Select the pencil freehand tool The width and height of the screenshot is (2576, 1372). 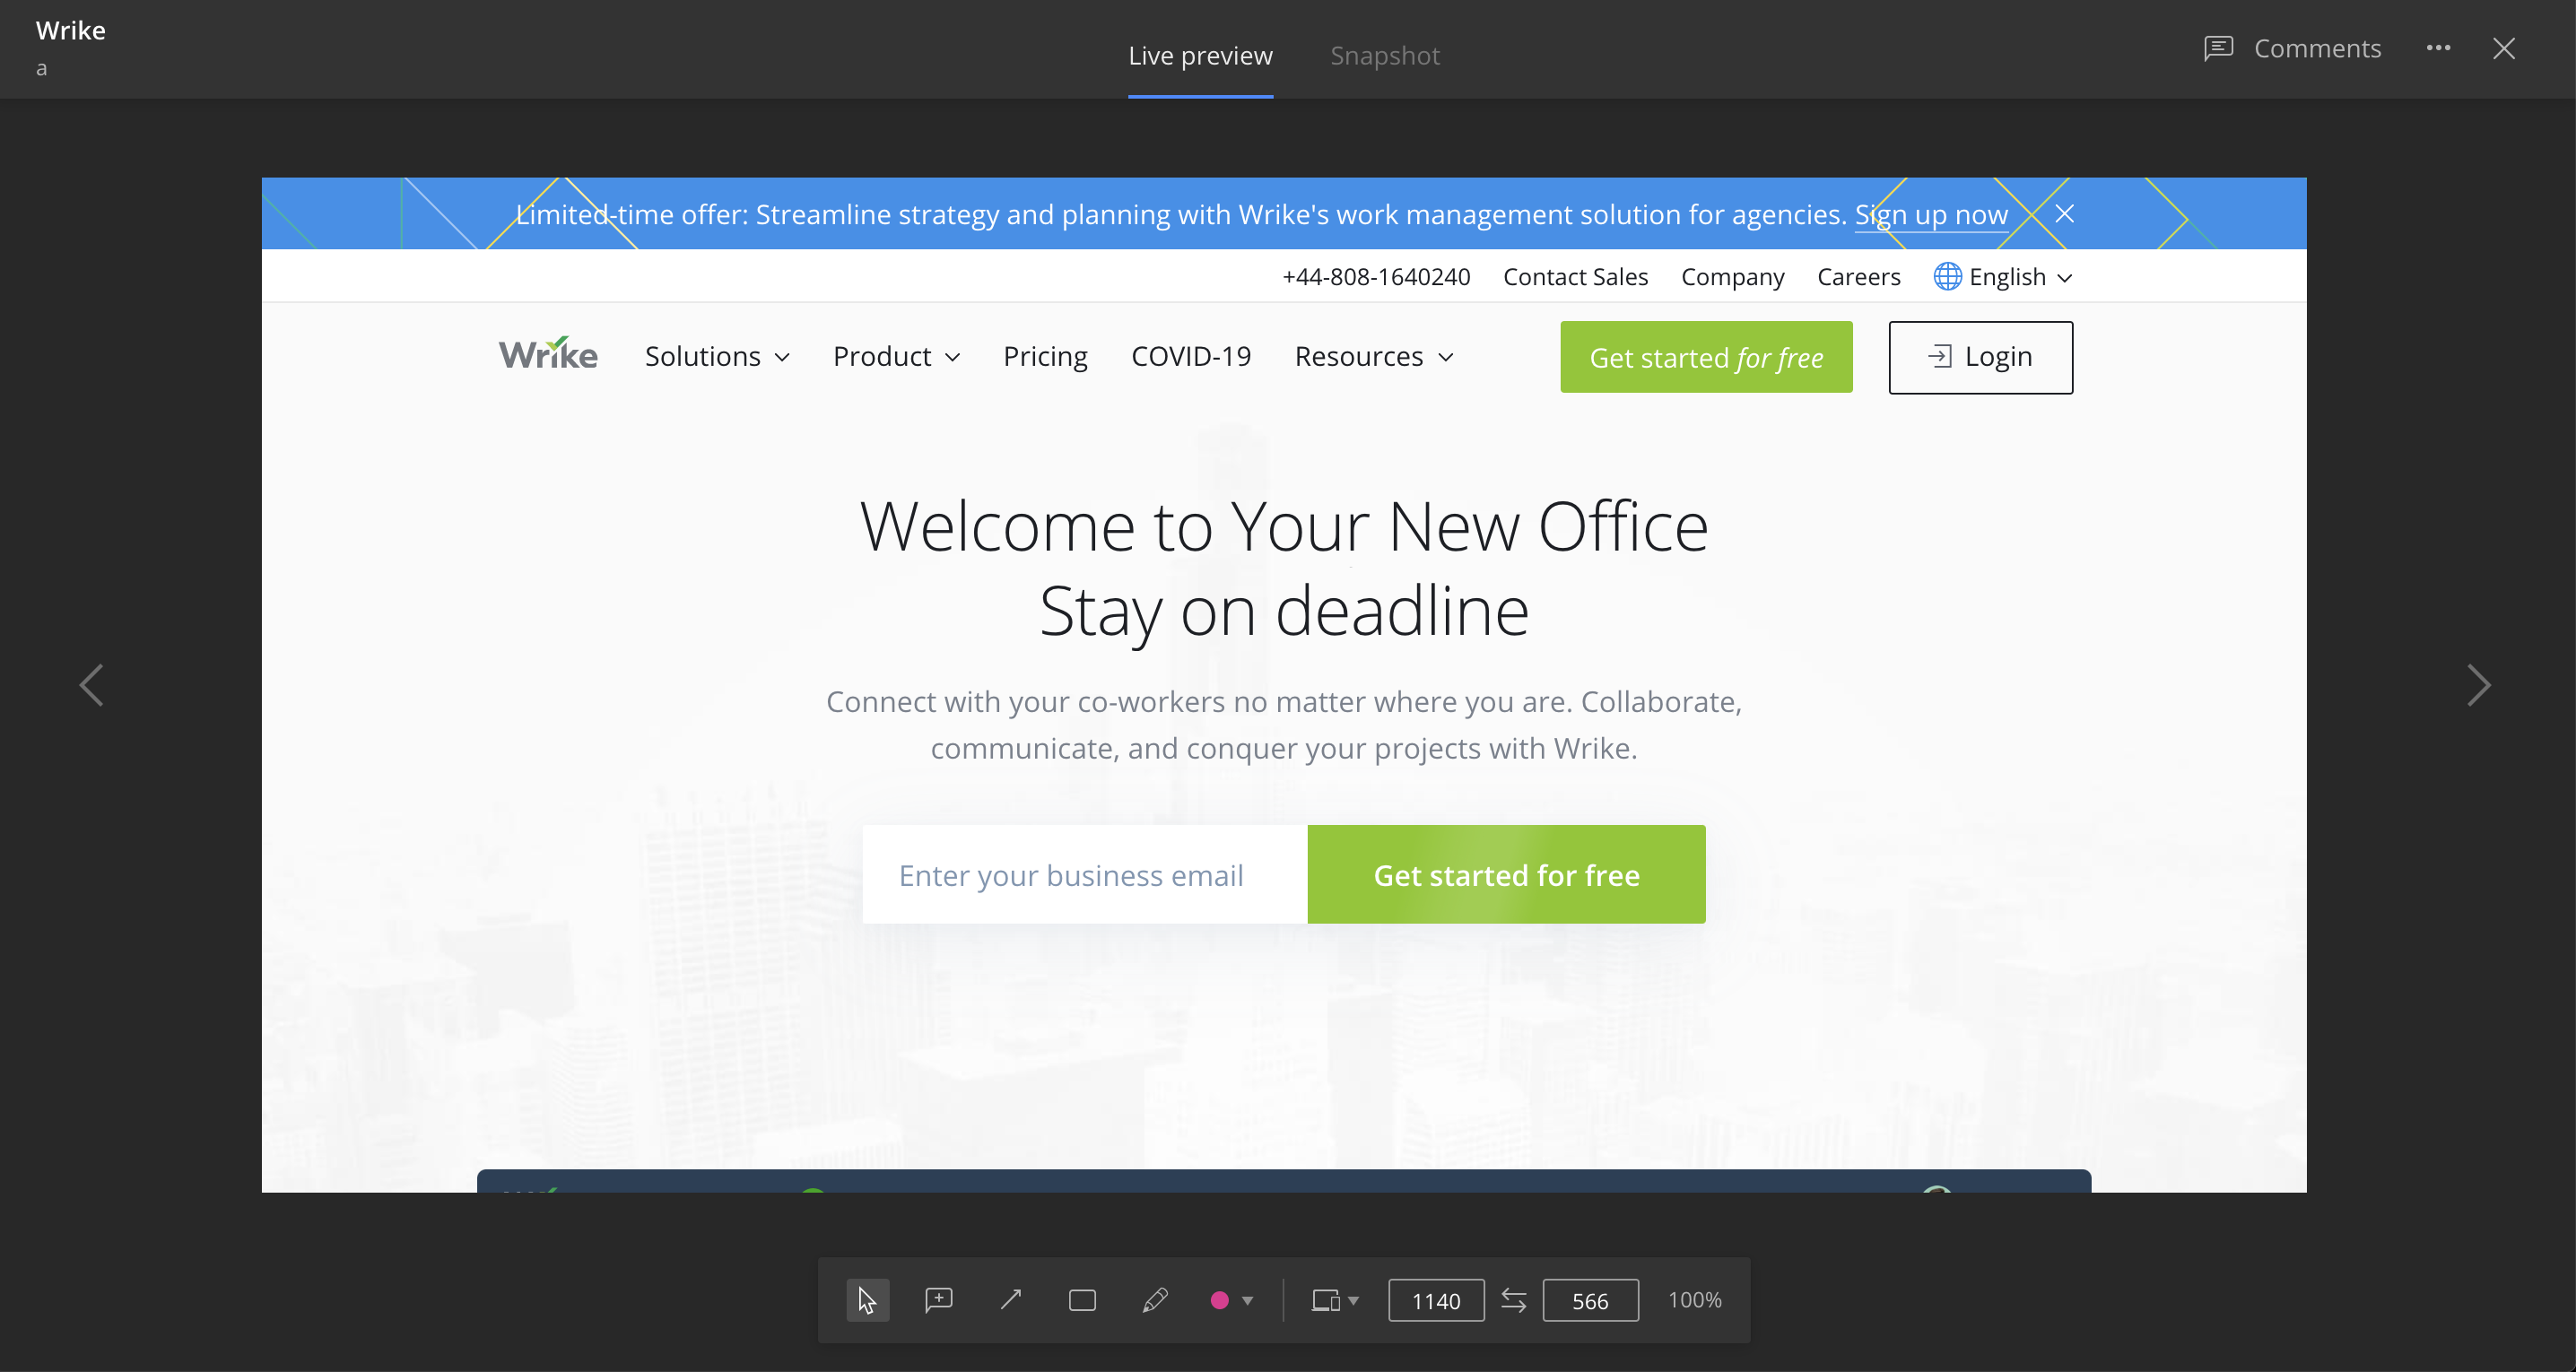coord(1155,1300)
